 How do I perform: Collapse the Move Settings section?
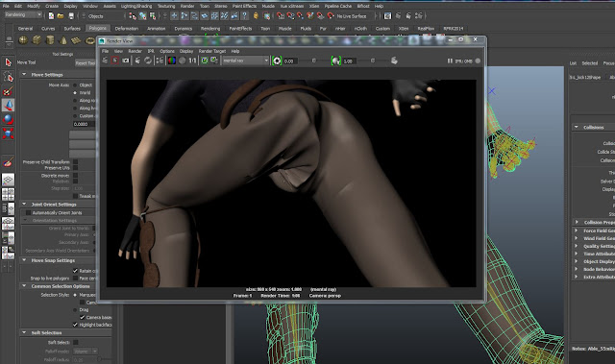click(24, 74)
